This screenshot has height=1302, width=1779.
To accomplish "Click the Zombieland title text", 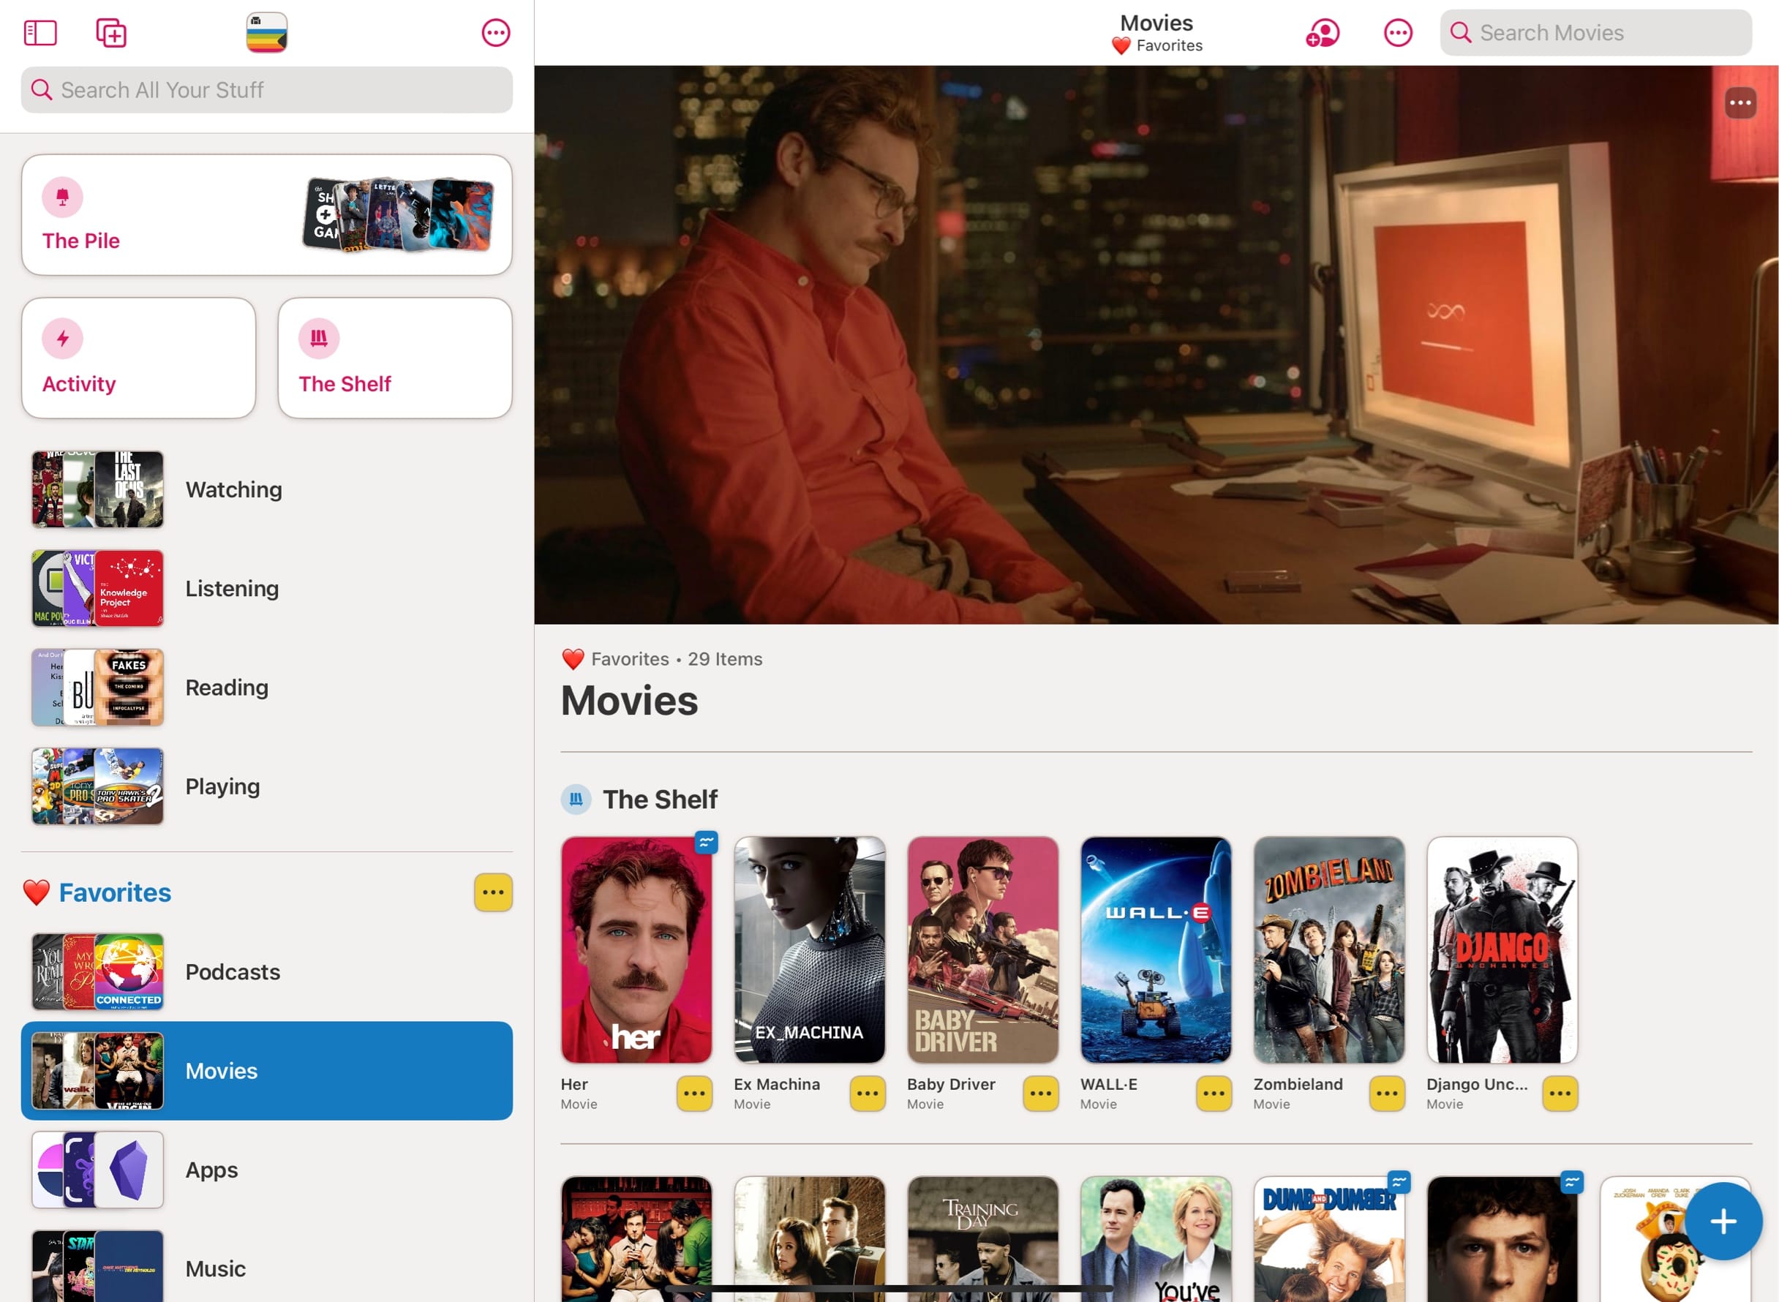I will click(1298, 1085).
